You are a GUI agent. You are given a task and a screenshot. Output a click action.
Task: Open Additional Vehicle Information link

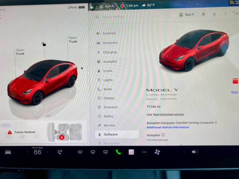coord(168,127)
